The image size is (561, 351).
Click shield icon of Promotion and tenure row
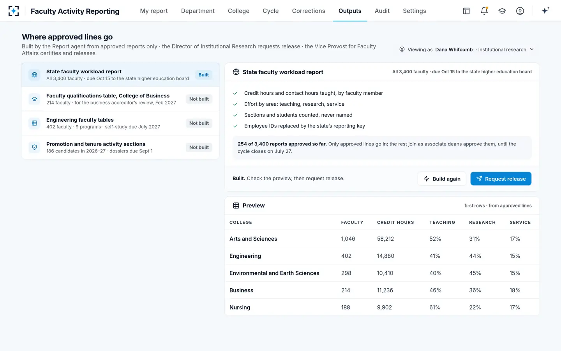(x=34, y=147)
